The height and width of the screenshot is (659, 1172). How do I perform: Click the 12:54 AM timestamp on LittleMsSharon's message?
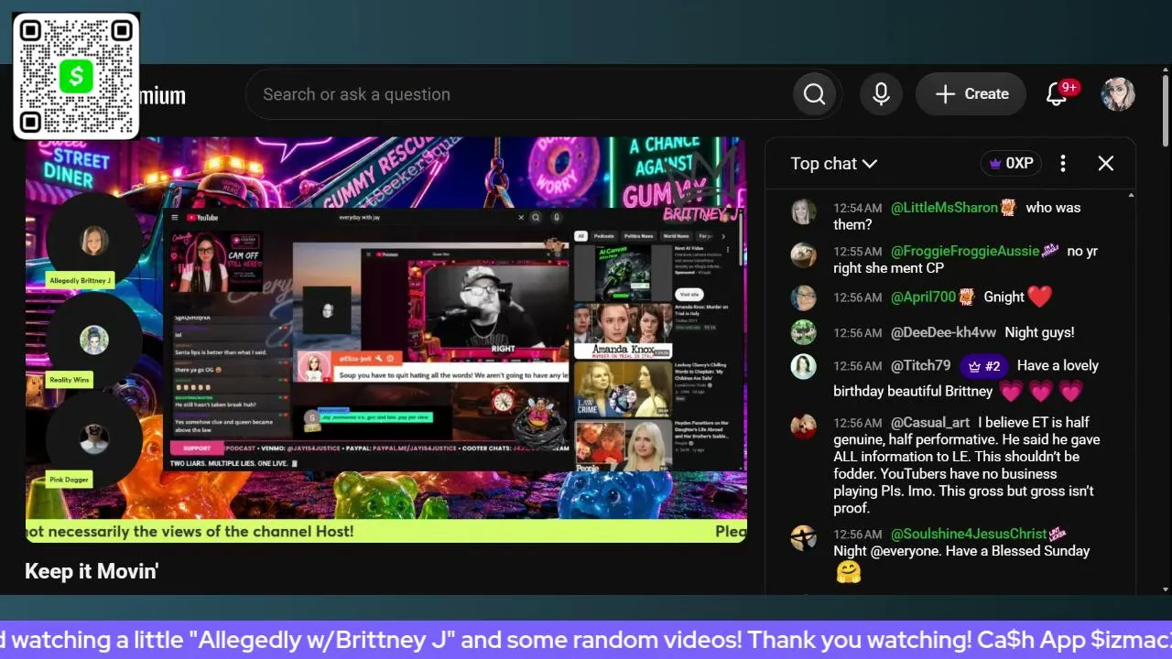click(x=857, y=209)
